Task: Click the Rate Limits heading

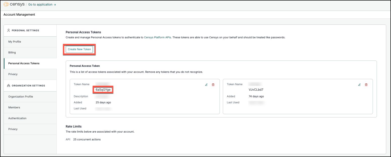Action: pos(74,127)
